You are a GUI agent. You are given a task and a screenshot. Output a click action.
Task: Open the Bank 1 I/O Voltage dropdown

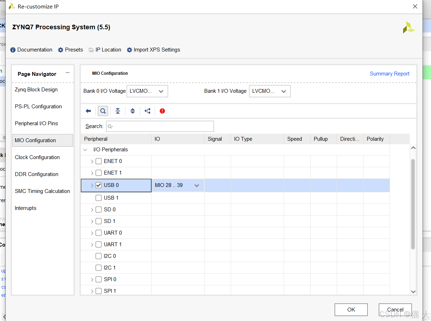pos(270,91)
